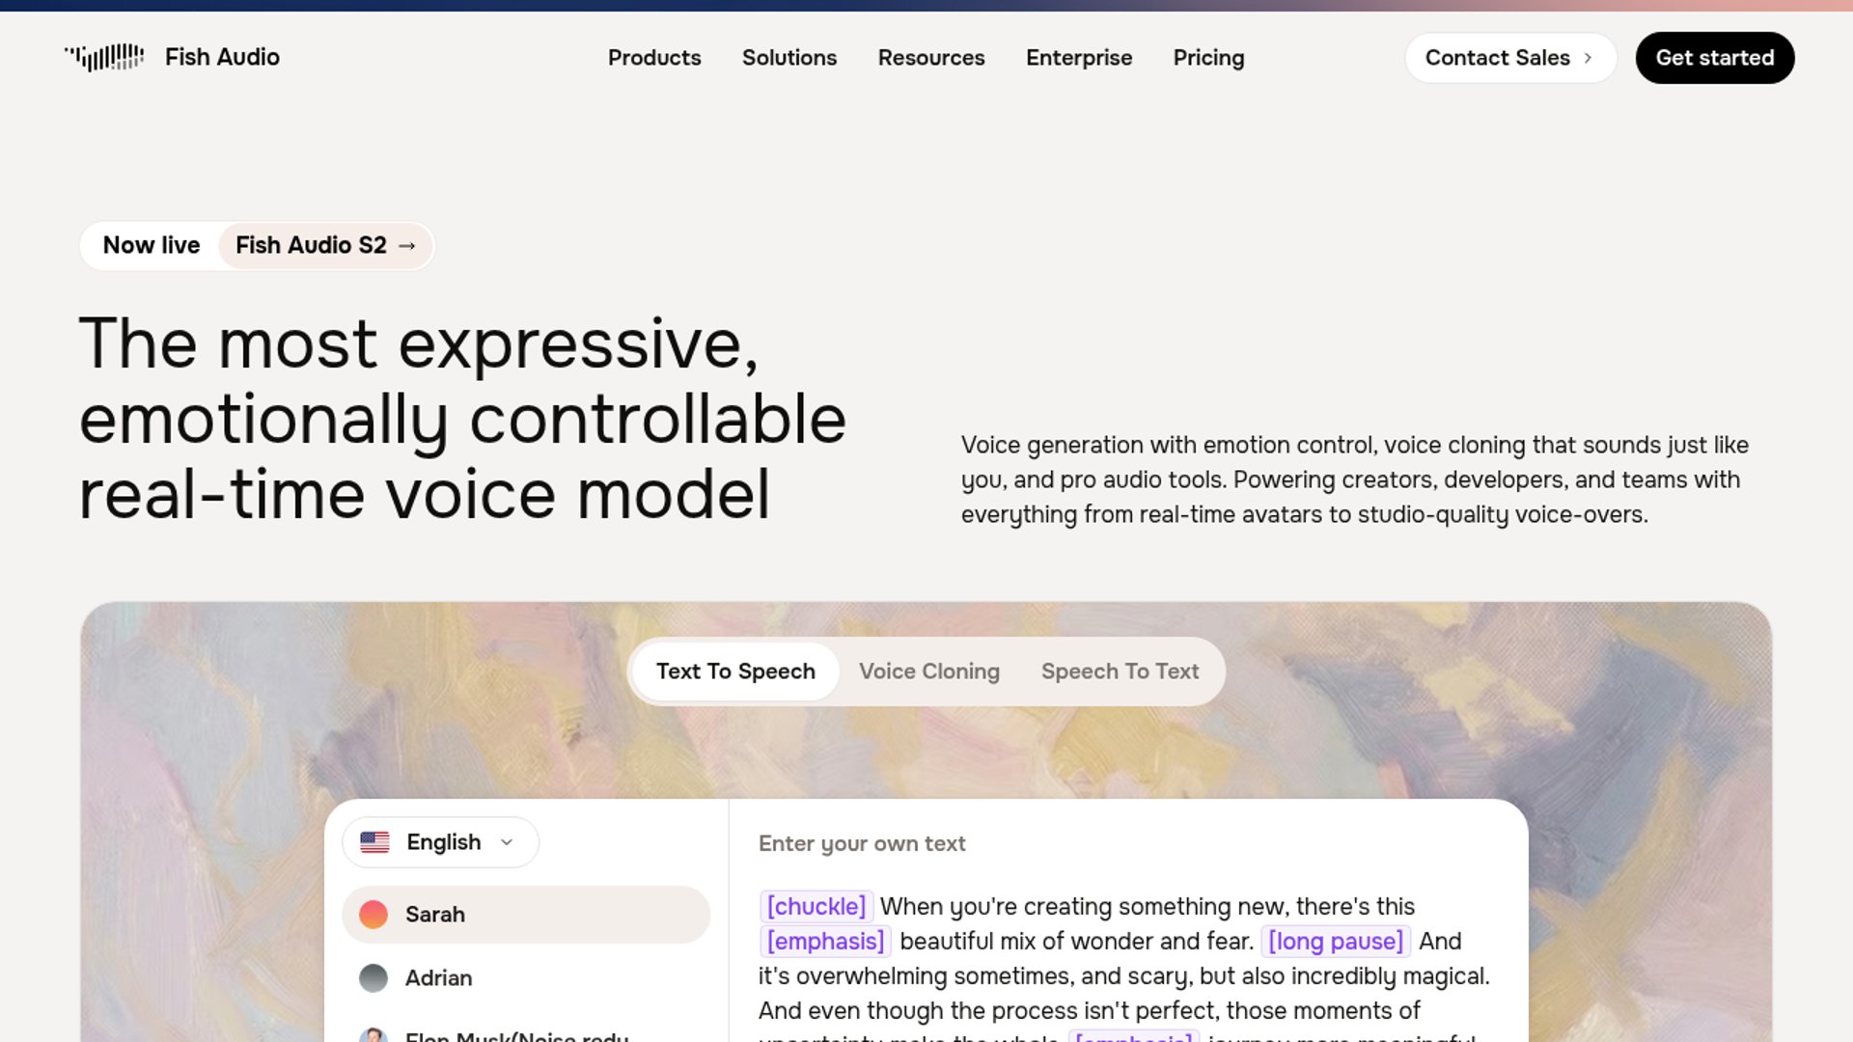This screenshot has height=1042, width=1853.
Task: Click the US flag icon
Action: pos(374,842)
